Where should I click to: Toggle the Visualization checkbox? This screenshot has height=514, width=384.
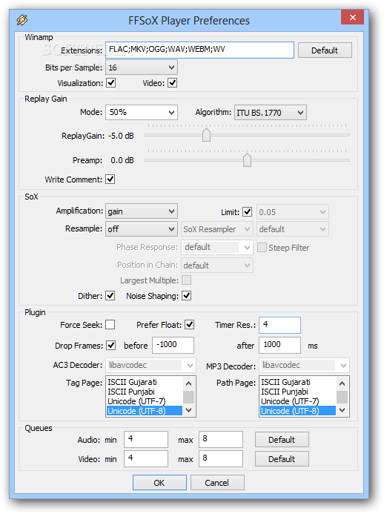tap(111, 83)
